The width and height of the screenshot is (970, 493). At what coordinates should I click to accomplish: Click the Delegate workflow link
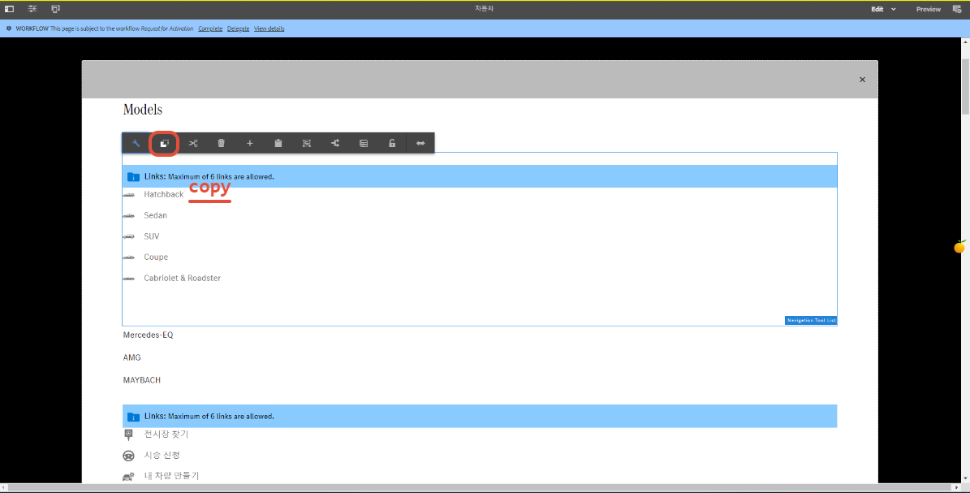(238, 28)
